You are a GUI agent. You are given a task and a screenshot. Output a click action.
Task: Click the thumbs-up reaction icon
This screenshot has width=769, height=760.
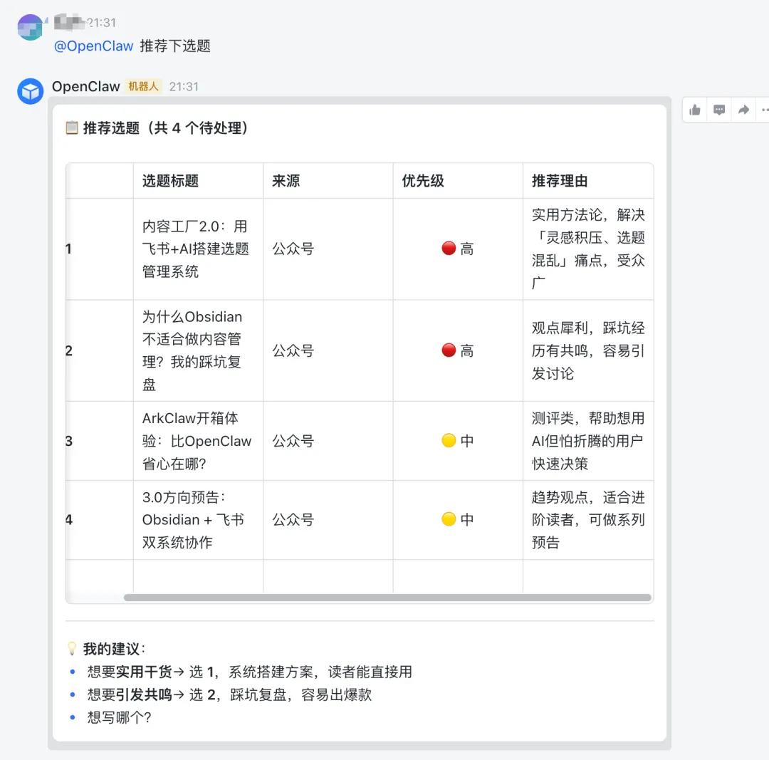694,110
